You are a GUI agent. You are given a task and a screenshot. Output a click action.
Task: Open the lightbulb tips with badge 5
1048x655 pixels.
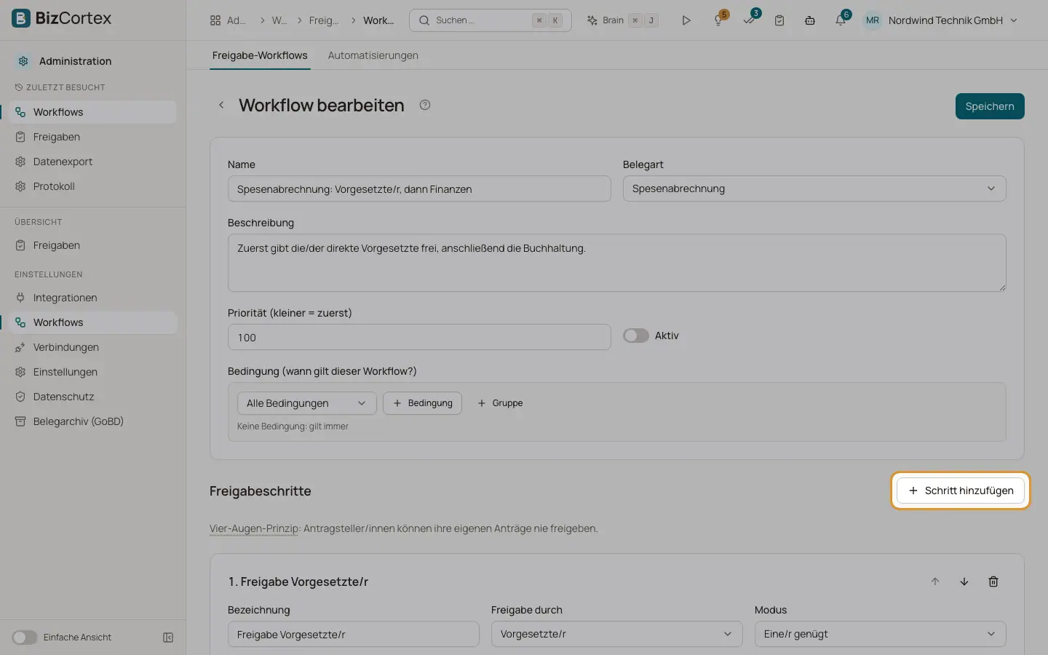719,20
